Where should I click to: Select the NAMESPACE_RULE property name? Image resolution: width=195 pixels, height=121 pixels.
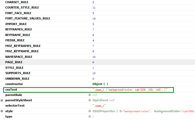[x=19, y=57]
